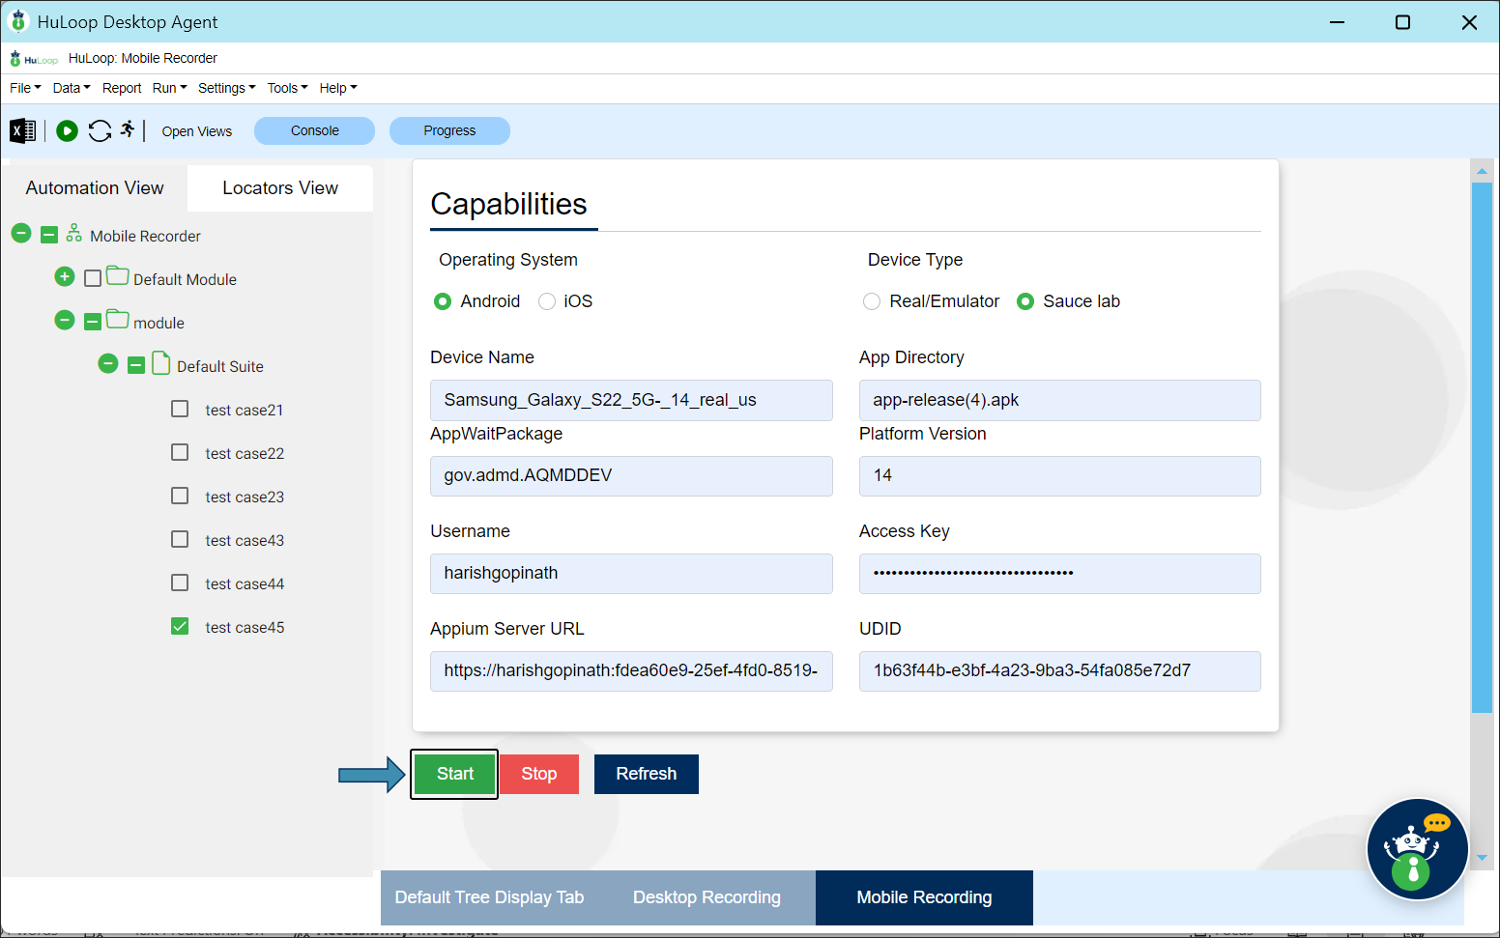
Task: Click the running man icon in toolbar
Action: (x=128, y=129)
